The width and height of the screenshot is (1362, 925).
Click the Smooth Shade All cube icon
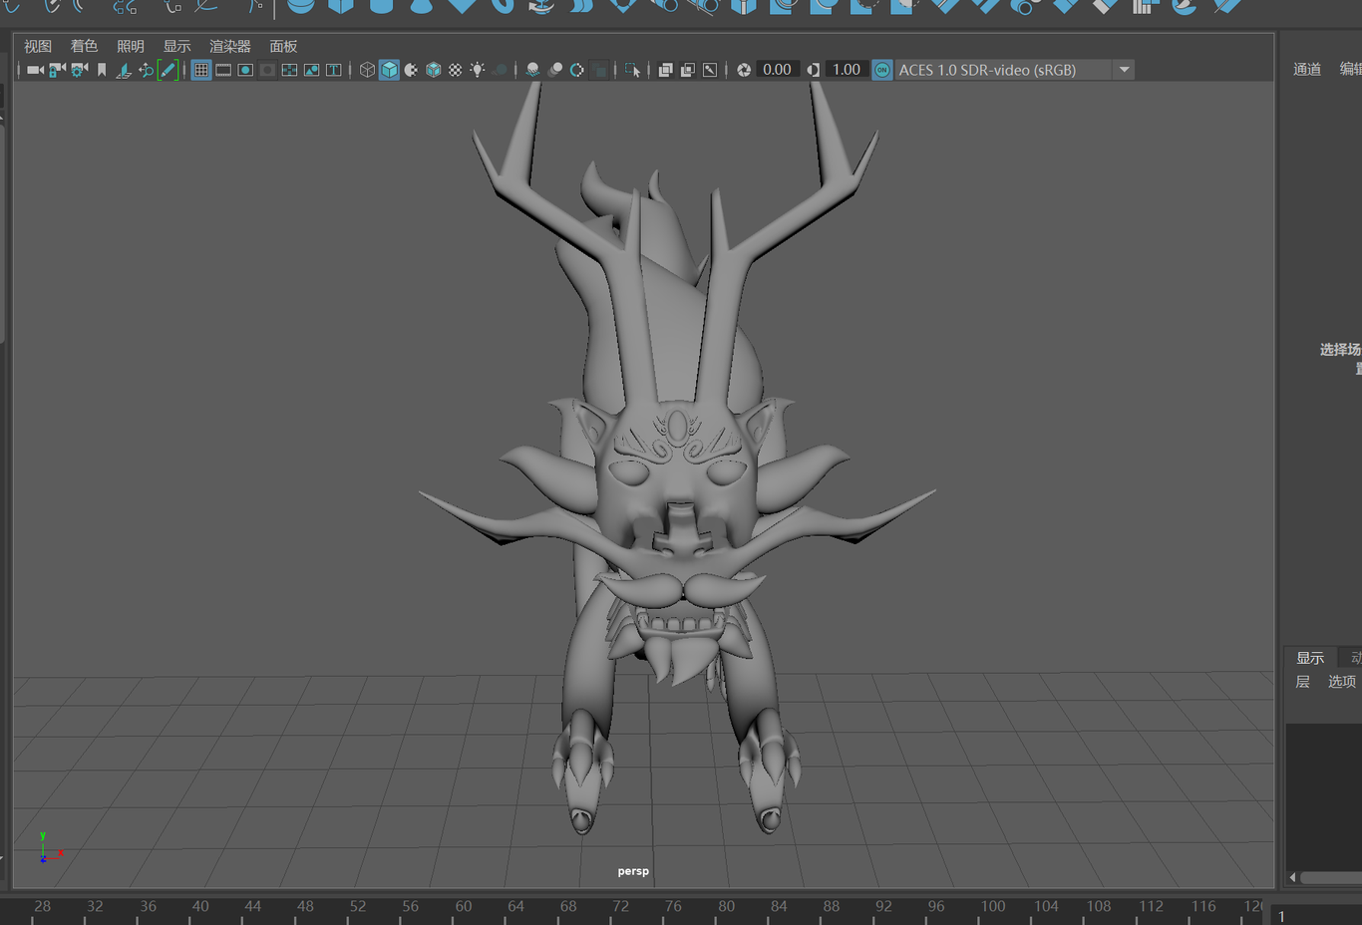[x=389, y=70]
